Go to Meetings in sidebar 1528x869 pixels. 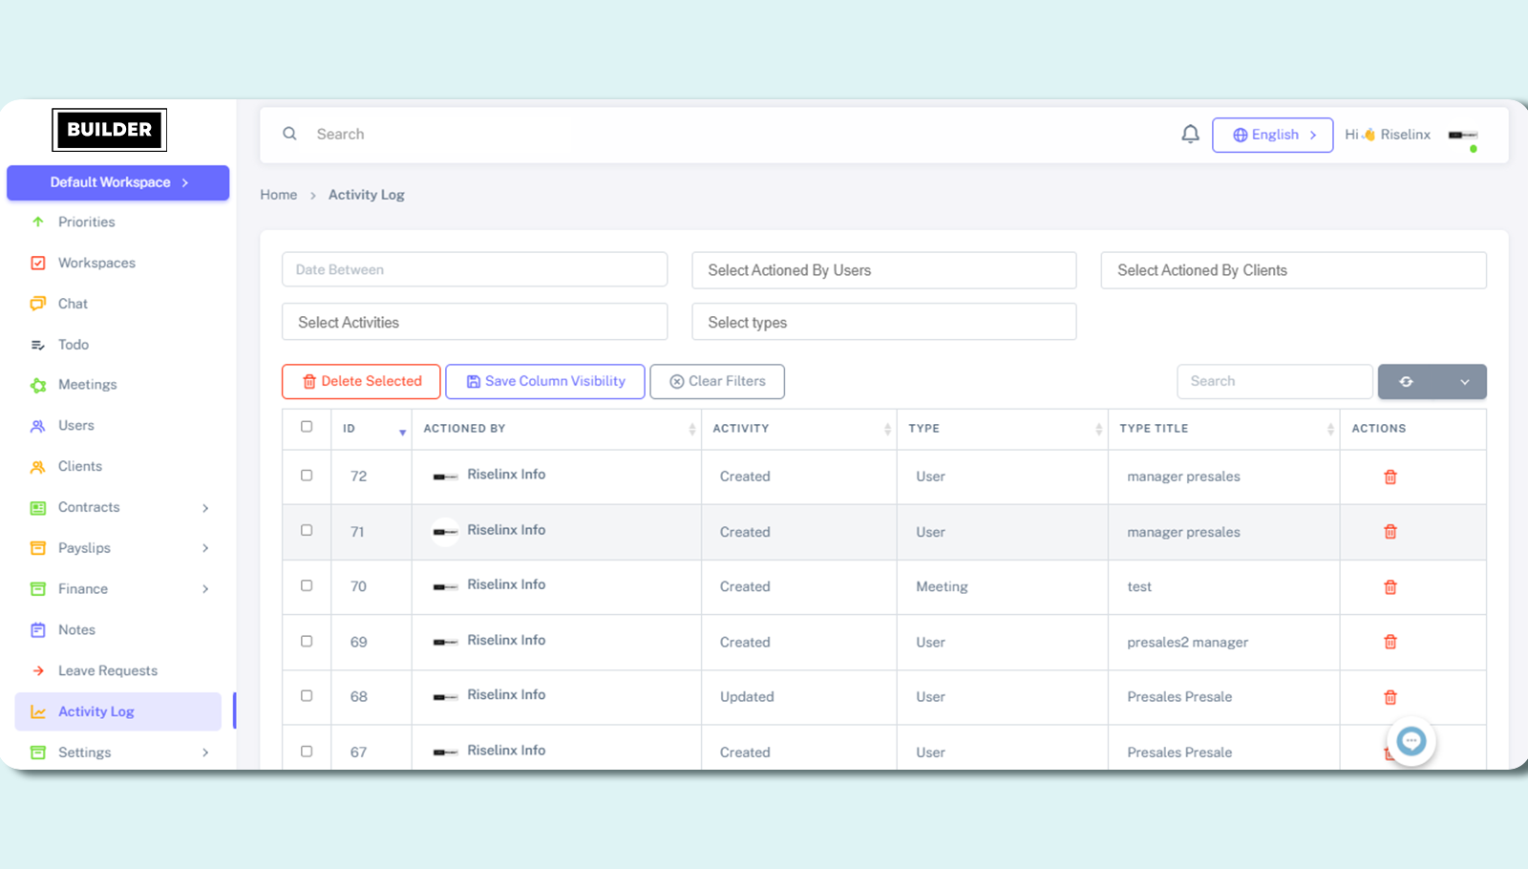tap(87, 385)
